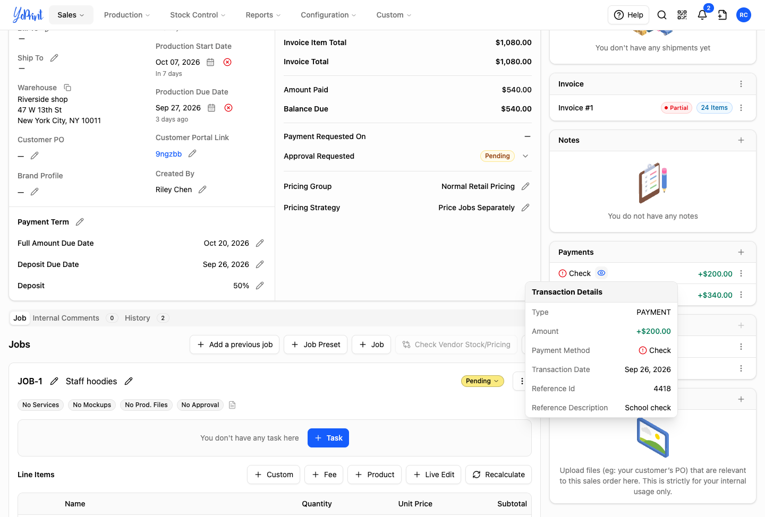
Task: Edit the Created By value
Action: (202, 189)
